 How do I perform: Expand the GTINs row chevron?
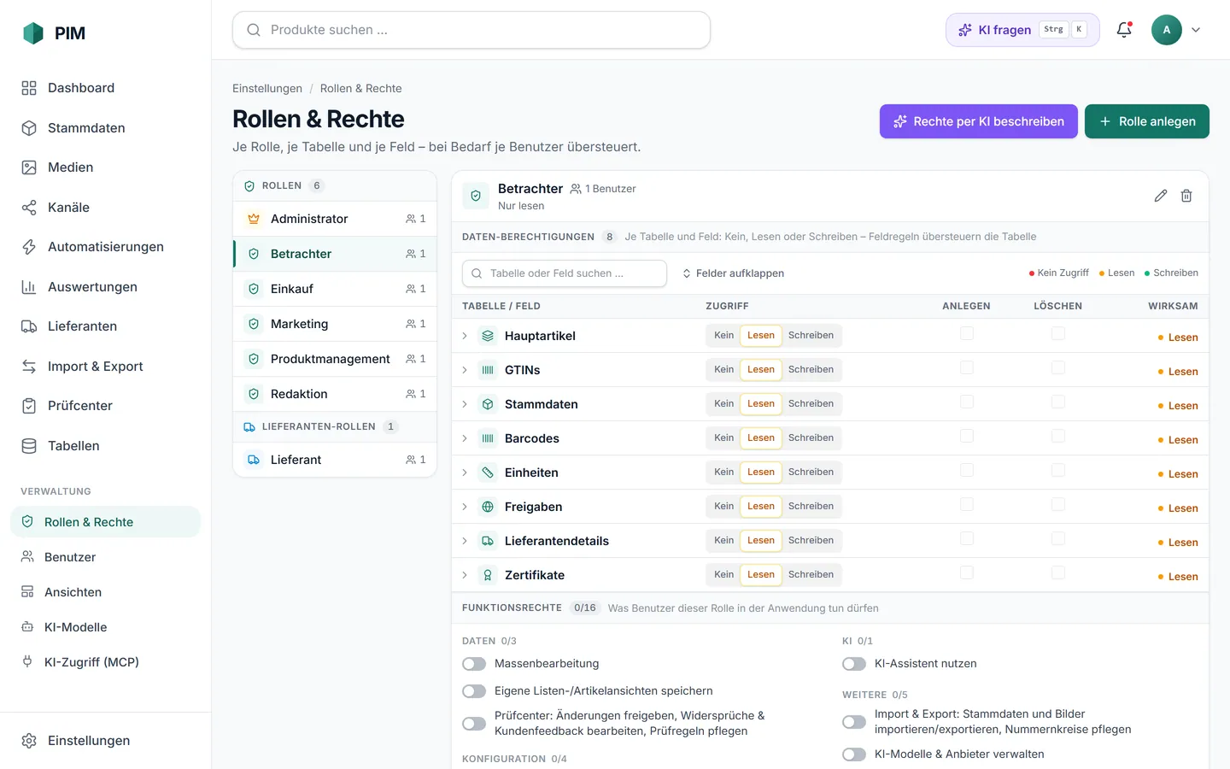(465, 370)
